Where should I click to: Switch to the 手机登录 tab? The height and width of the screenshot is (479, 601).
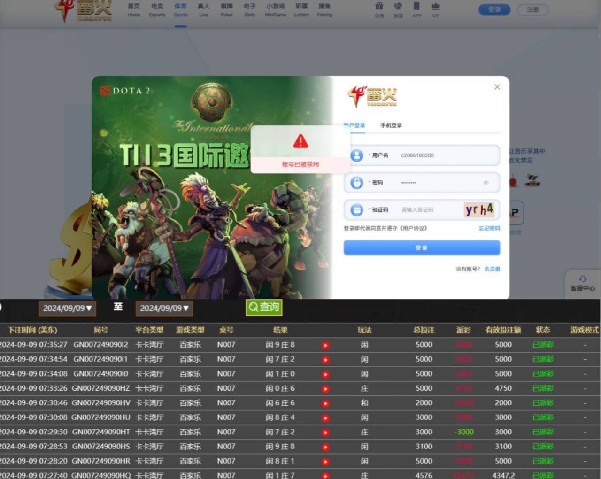coord(391,125)
